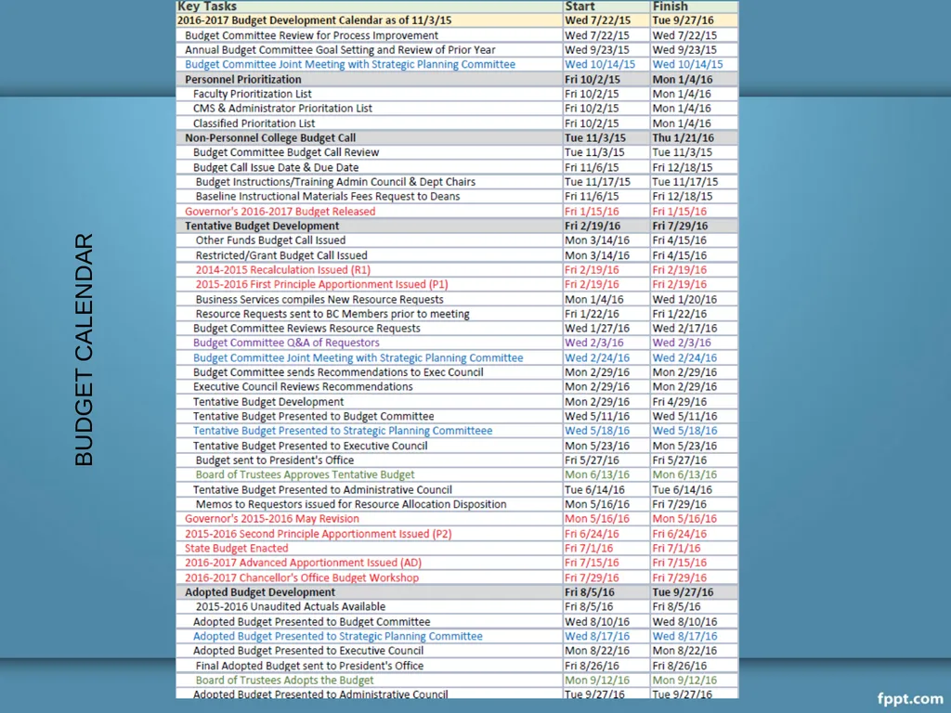Image resolution: width=951 pixels, height=713 pixels.
Task: Click '2016-2017 Advanced Apportionment Issued (AD)'
Action: [303, 563]
